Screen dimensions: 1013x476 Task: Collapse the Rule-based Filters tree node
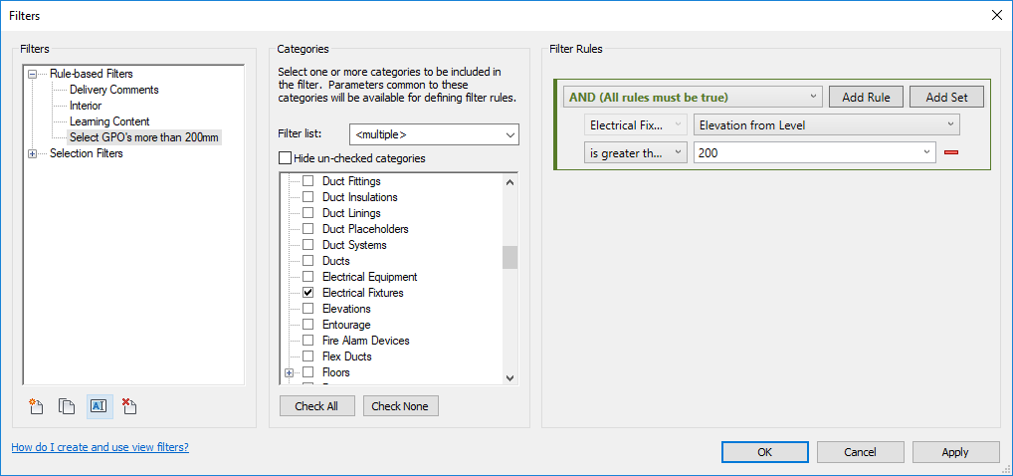[x=32, y=74]
